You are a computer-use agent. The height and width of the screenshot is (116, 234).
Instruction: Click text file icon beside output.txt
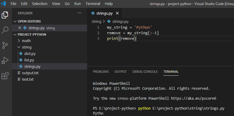click(x=19, y=73)
